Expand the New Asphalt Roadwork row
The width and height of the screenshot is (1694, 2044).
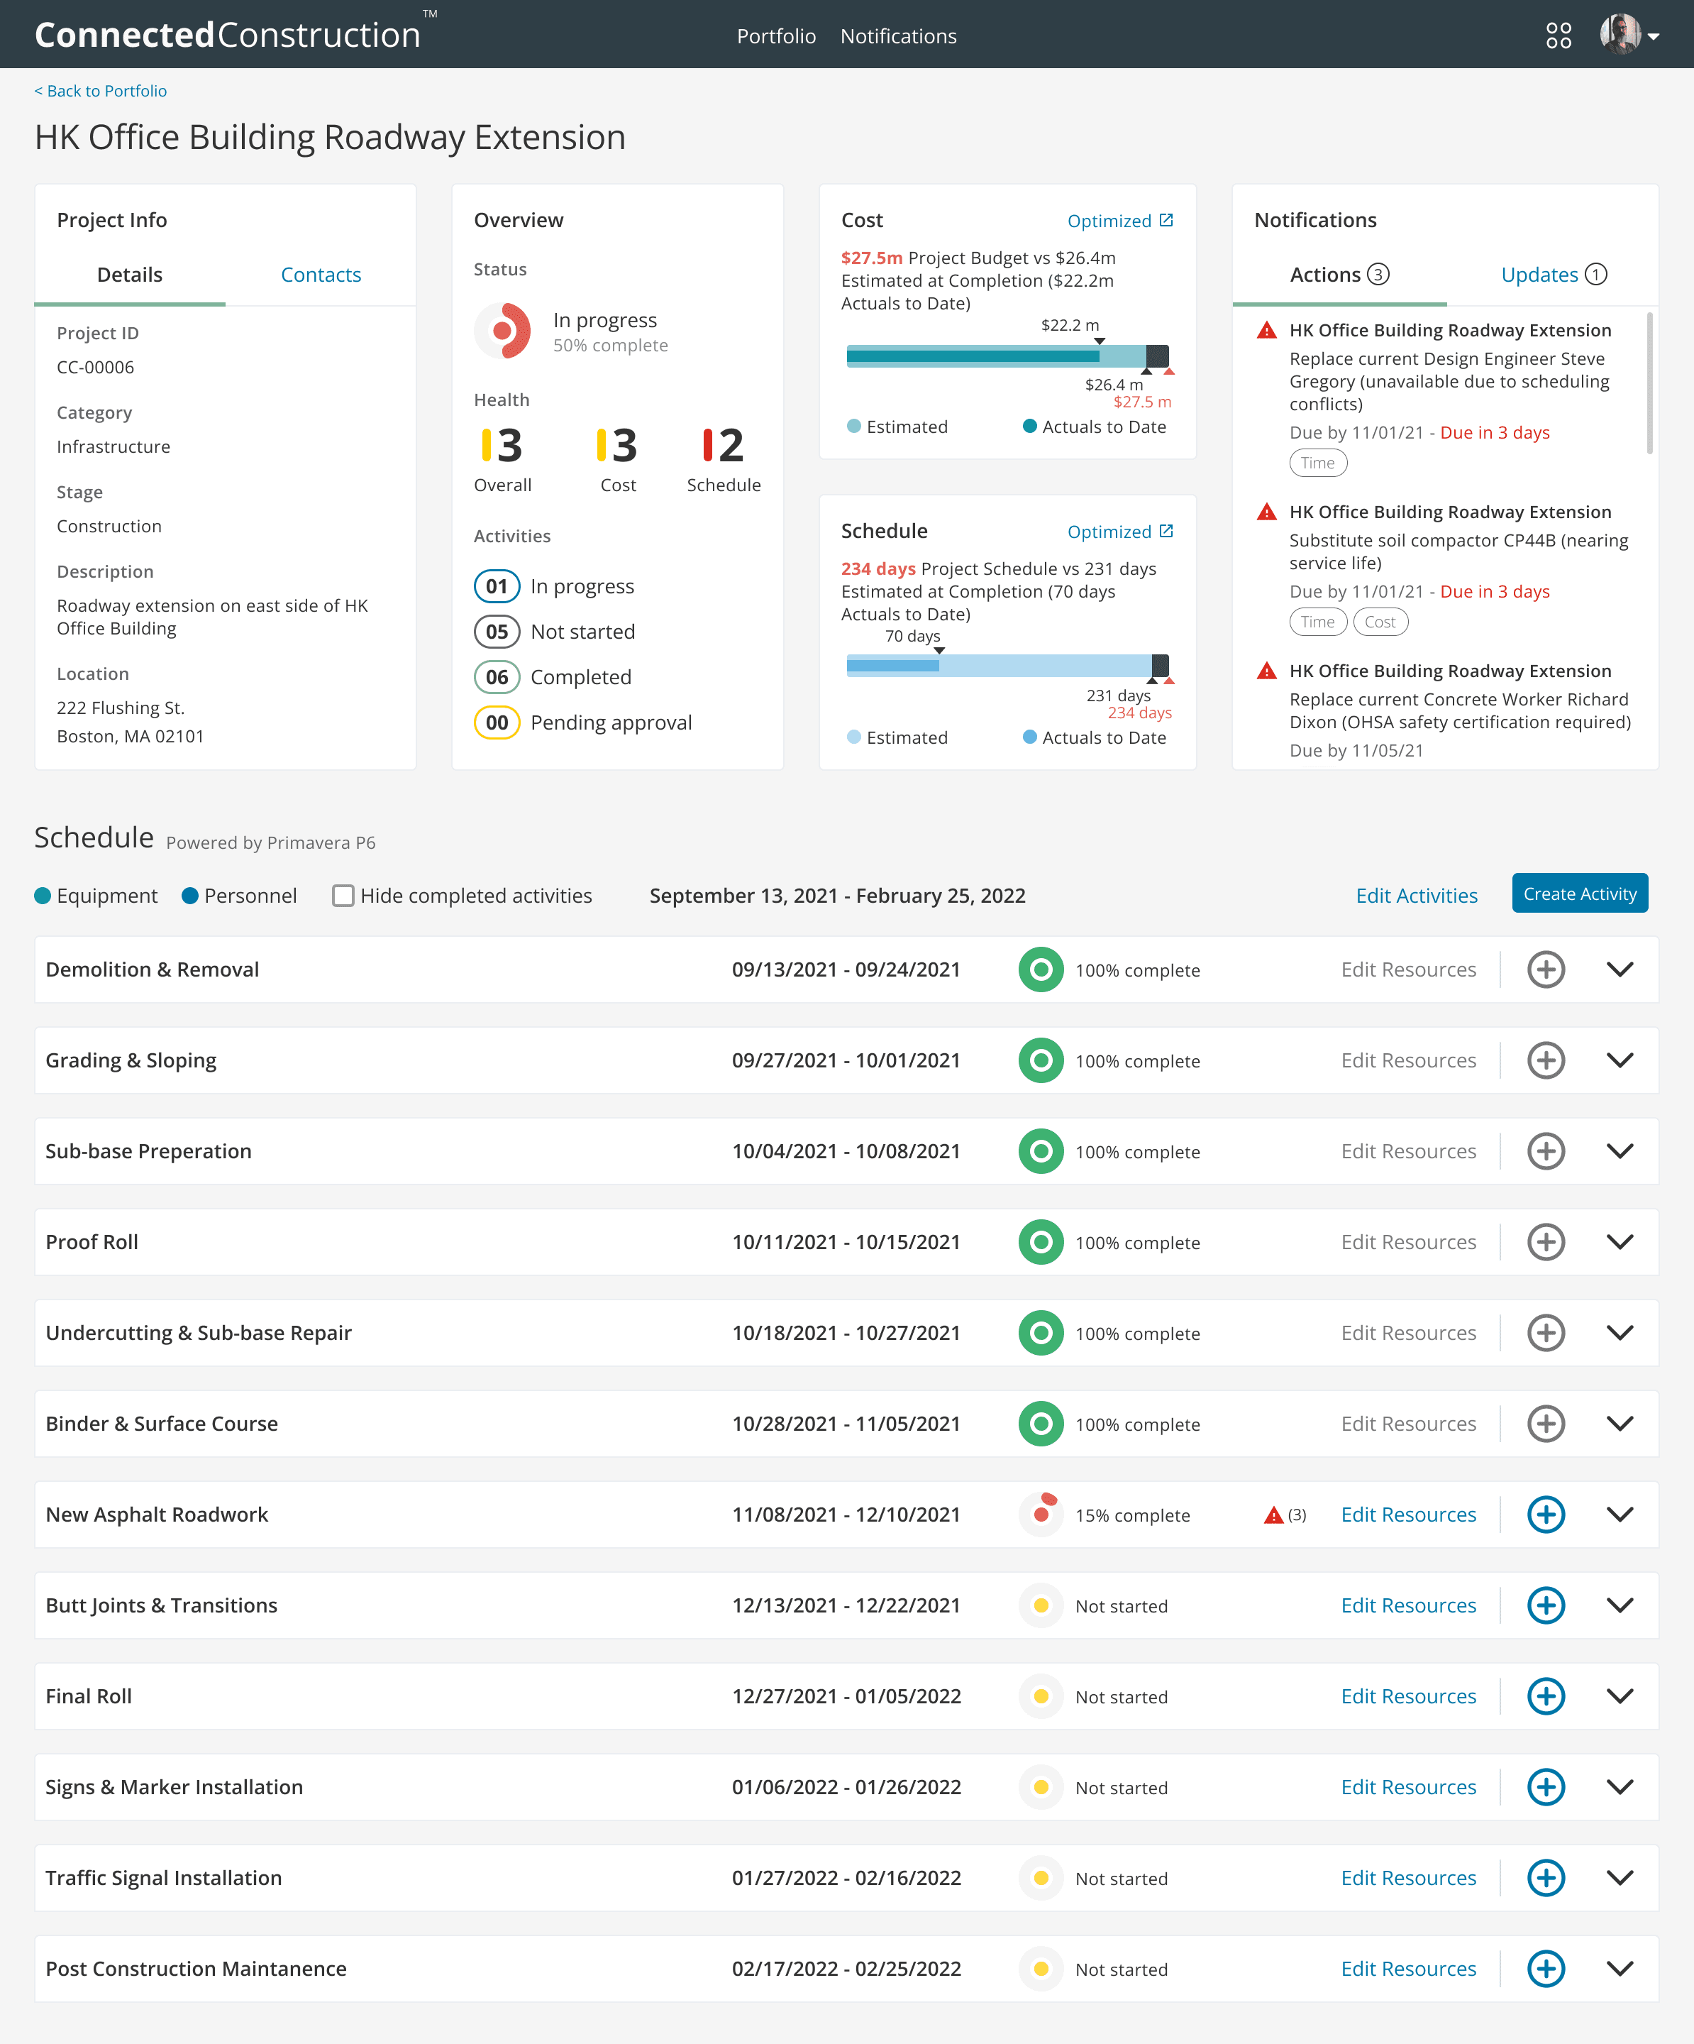click(x=1619, y=1515)
